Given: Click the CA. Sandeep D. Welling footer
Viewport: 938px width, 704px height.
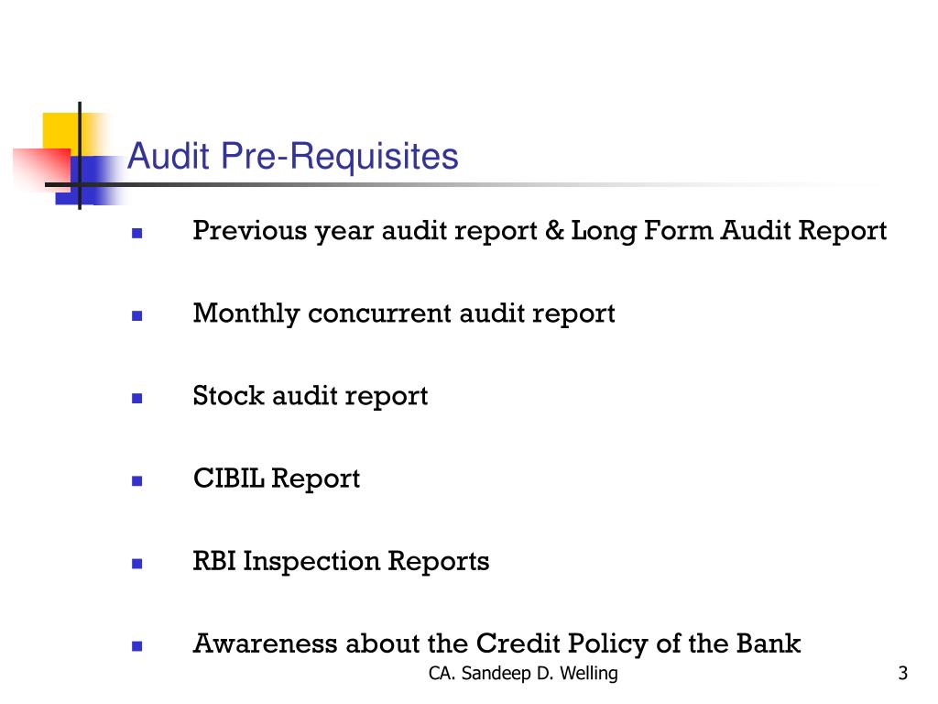Looking at the screenshot, I should tap(523, 674).
